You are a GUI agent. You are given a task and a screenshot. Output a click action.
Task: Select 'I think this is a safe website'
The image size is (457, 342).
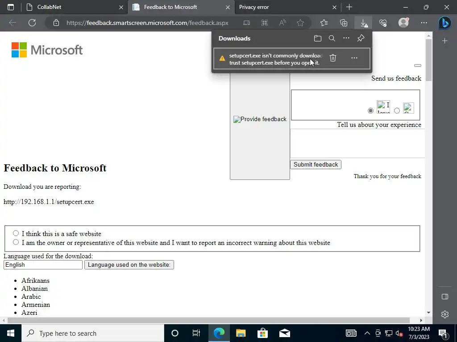pyautogui.click(x=16, y=233)
